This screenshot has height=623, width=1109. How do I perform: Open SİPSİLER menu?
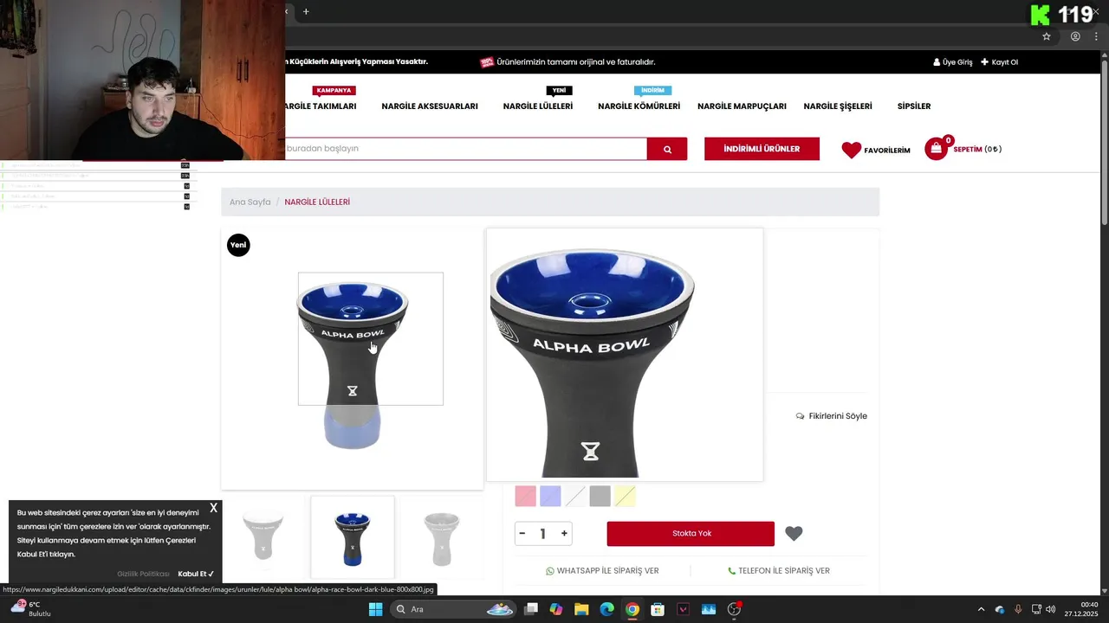tap(914, 106)
